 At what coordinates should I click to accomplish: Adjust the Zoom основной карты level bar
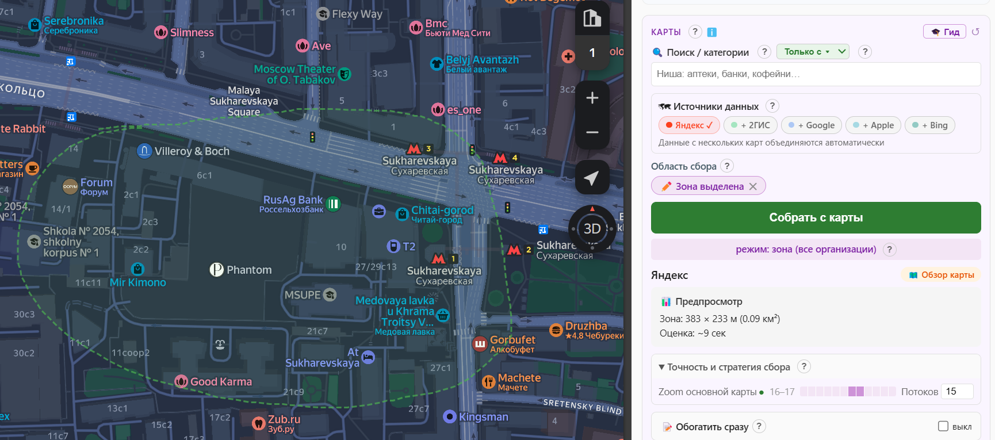(848, 392)
